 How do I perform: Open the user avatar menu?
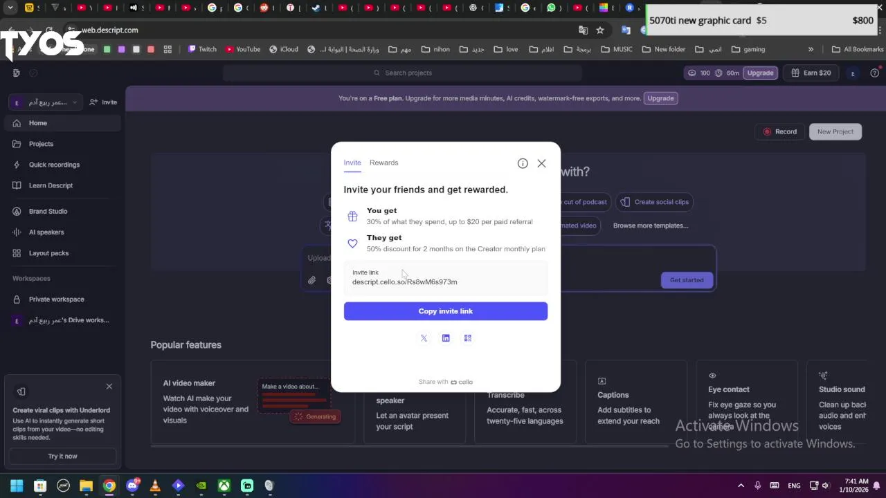point(853,73)
